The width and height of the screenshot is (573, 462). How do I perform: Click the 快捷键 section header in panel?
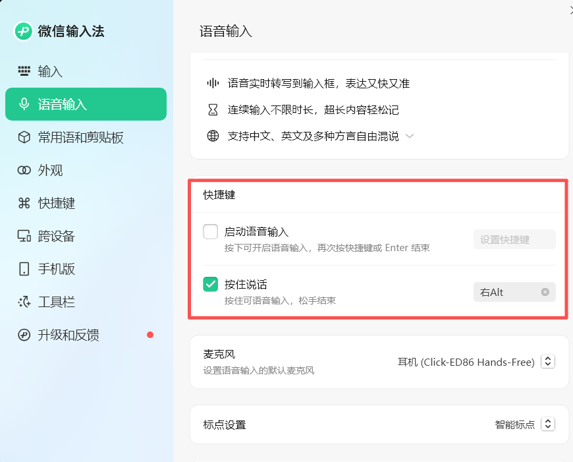click(219, 194)
